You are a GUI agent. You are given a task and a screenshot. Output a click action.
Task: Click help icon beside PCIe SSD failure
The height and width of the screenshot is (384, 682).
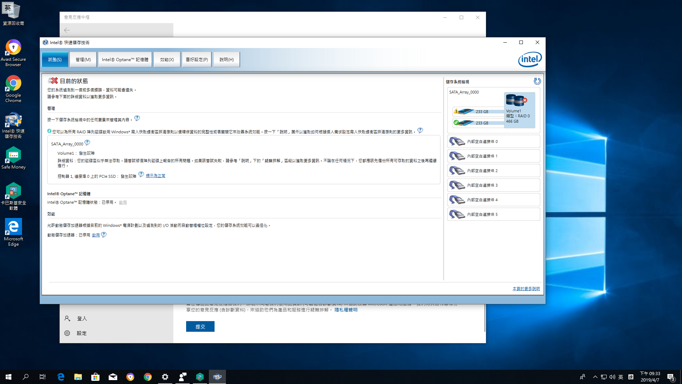(141, 175)
